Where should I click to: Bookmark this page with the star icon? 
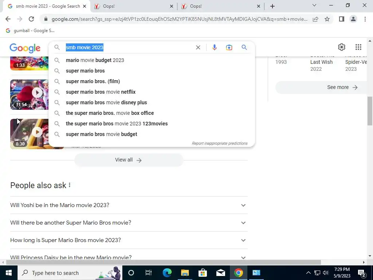(x=327, y=19)
